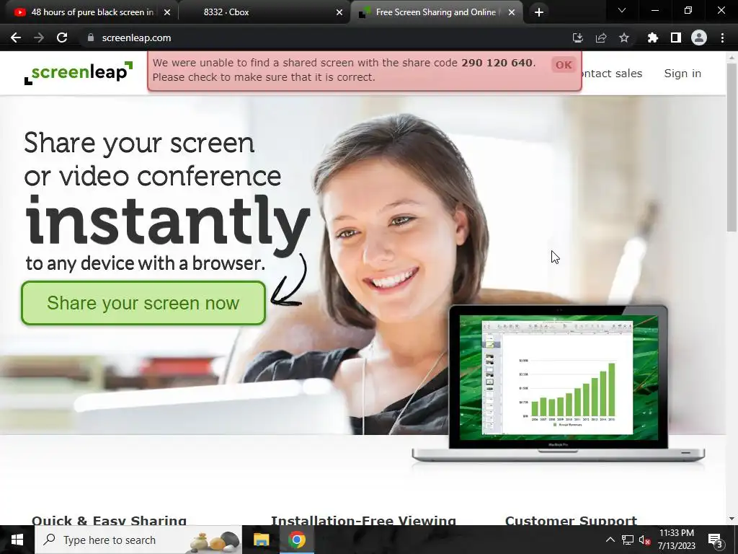
Task: Click the address bar URL
Action: click(x=136, y=38)
